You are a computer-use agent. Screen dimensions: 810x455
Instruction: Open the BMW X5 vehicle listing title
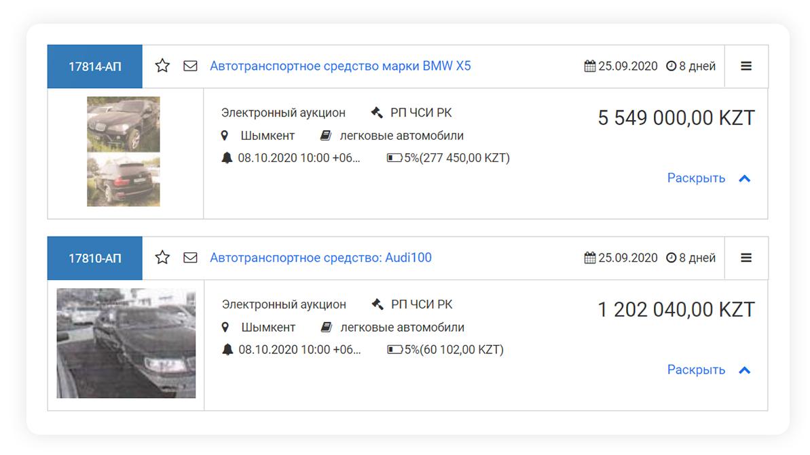coord(340,66)
